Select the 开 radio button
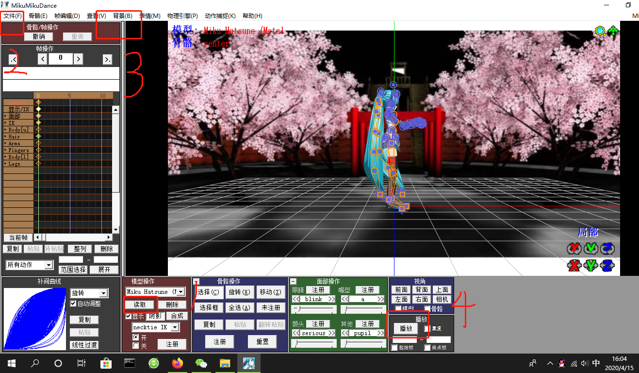This screenshot has height=373, width=639. (136, 337)
